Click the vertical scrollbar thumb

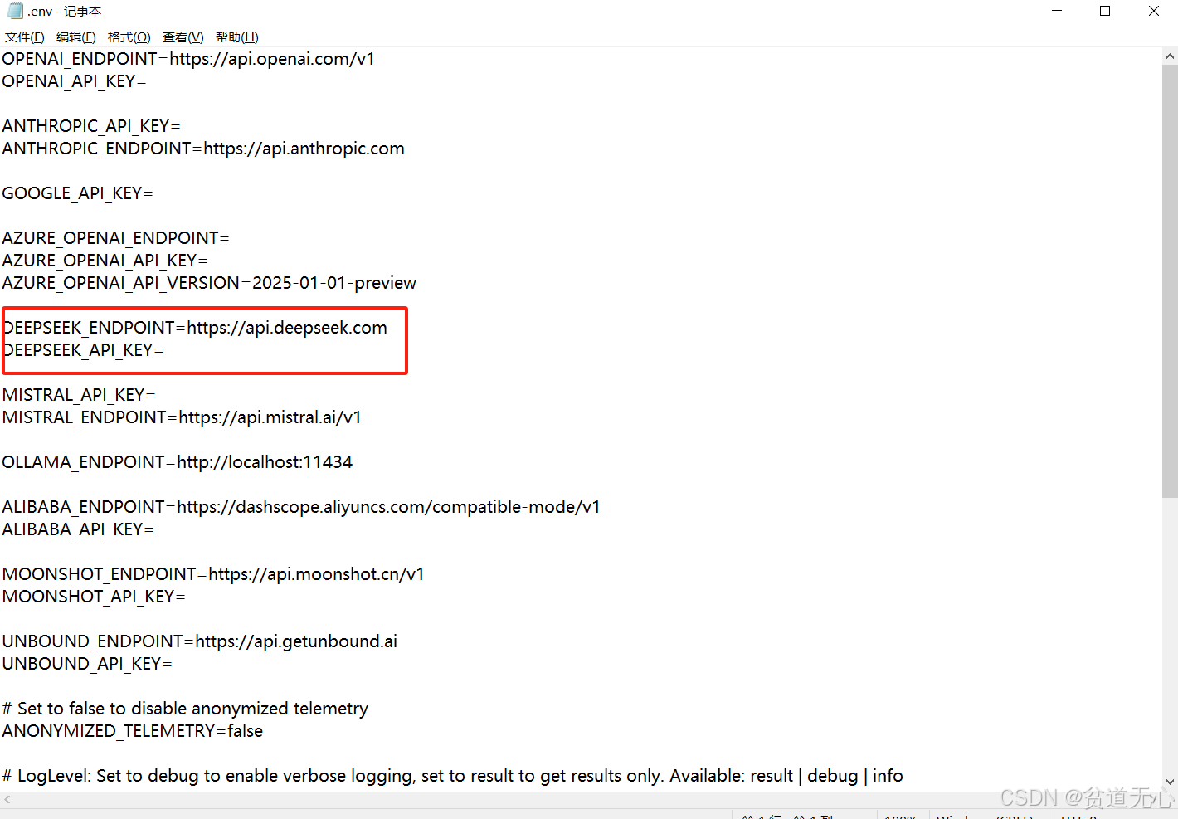click(x=1170, y=281)
